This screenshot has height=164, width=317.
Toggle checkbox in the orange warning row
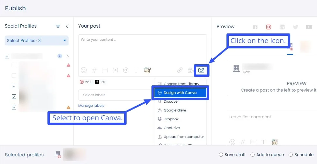(x=14, y=107)
